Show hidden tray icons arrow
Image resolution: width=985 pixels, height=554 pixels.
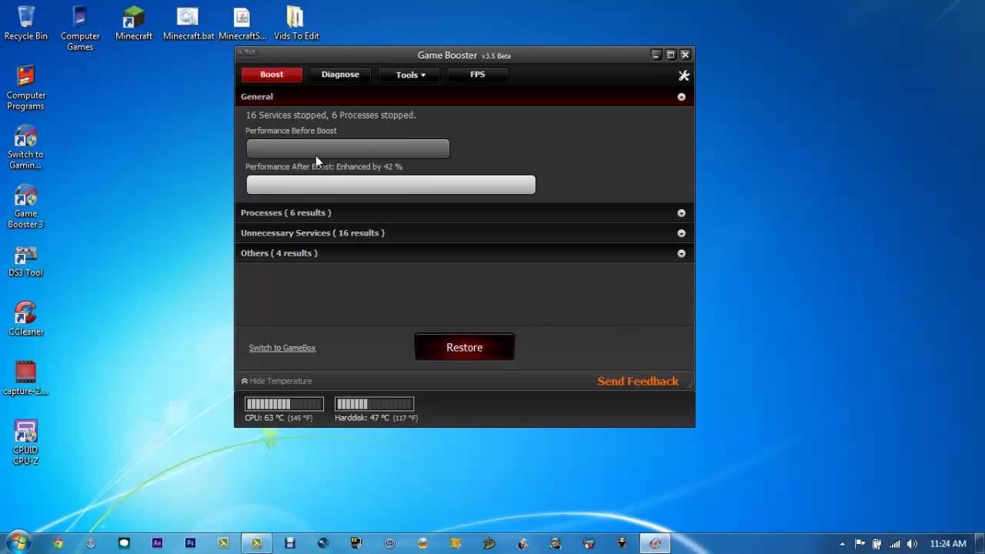click(843, 543)
